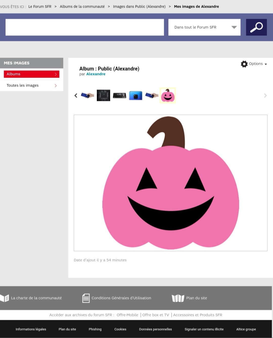The image size is (273, 338).
Task: Select the Albums menu item
Action: tap(13, 74)
